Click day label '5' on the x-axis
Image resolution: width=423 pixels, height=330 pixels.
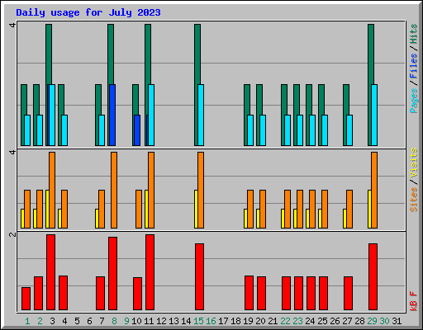click(x=77, y=321)
